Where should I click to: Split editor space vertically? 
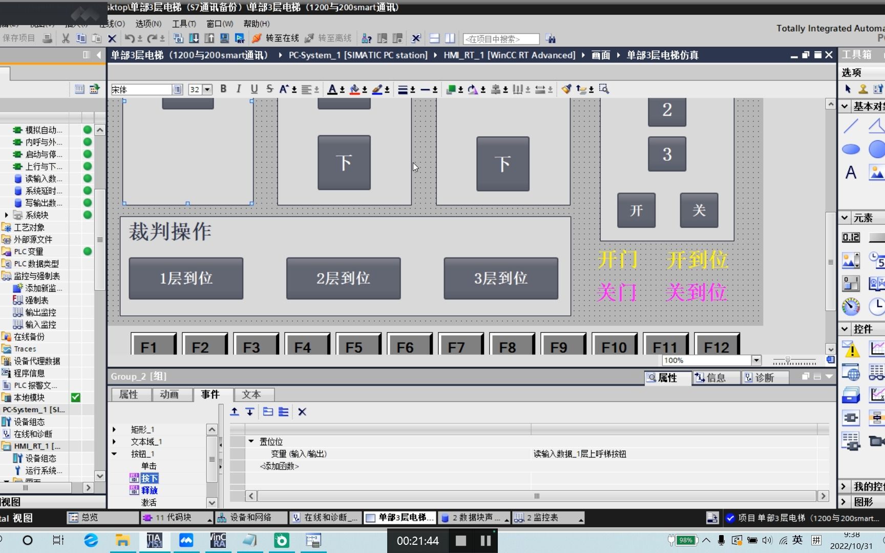click(450, 38)
